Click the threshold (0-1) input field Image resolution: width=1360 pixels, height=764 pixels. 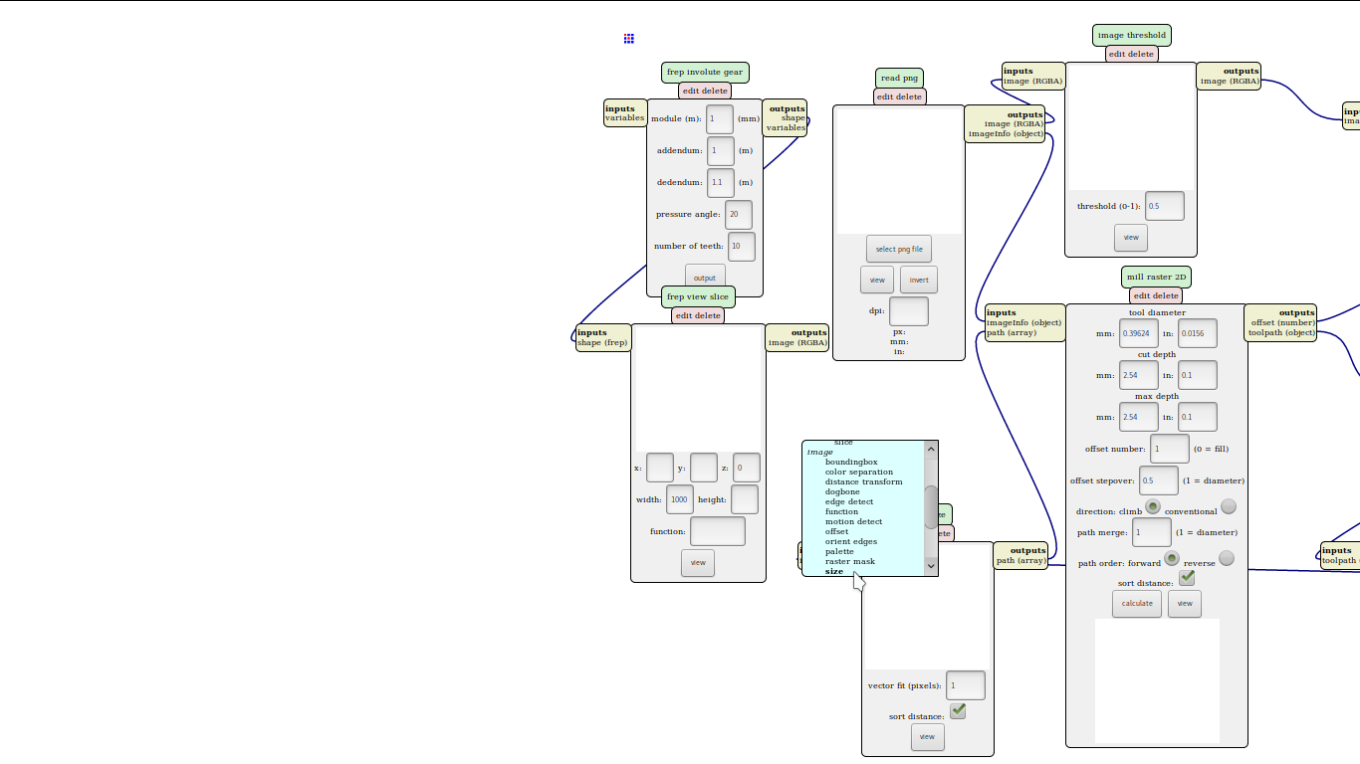1165,207
